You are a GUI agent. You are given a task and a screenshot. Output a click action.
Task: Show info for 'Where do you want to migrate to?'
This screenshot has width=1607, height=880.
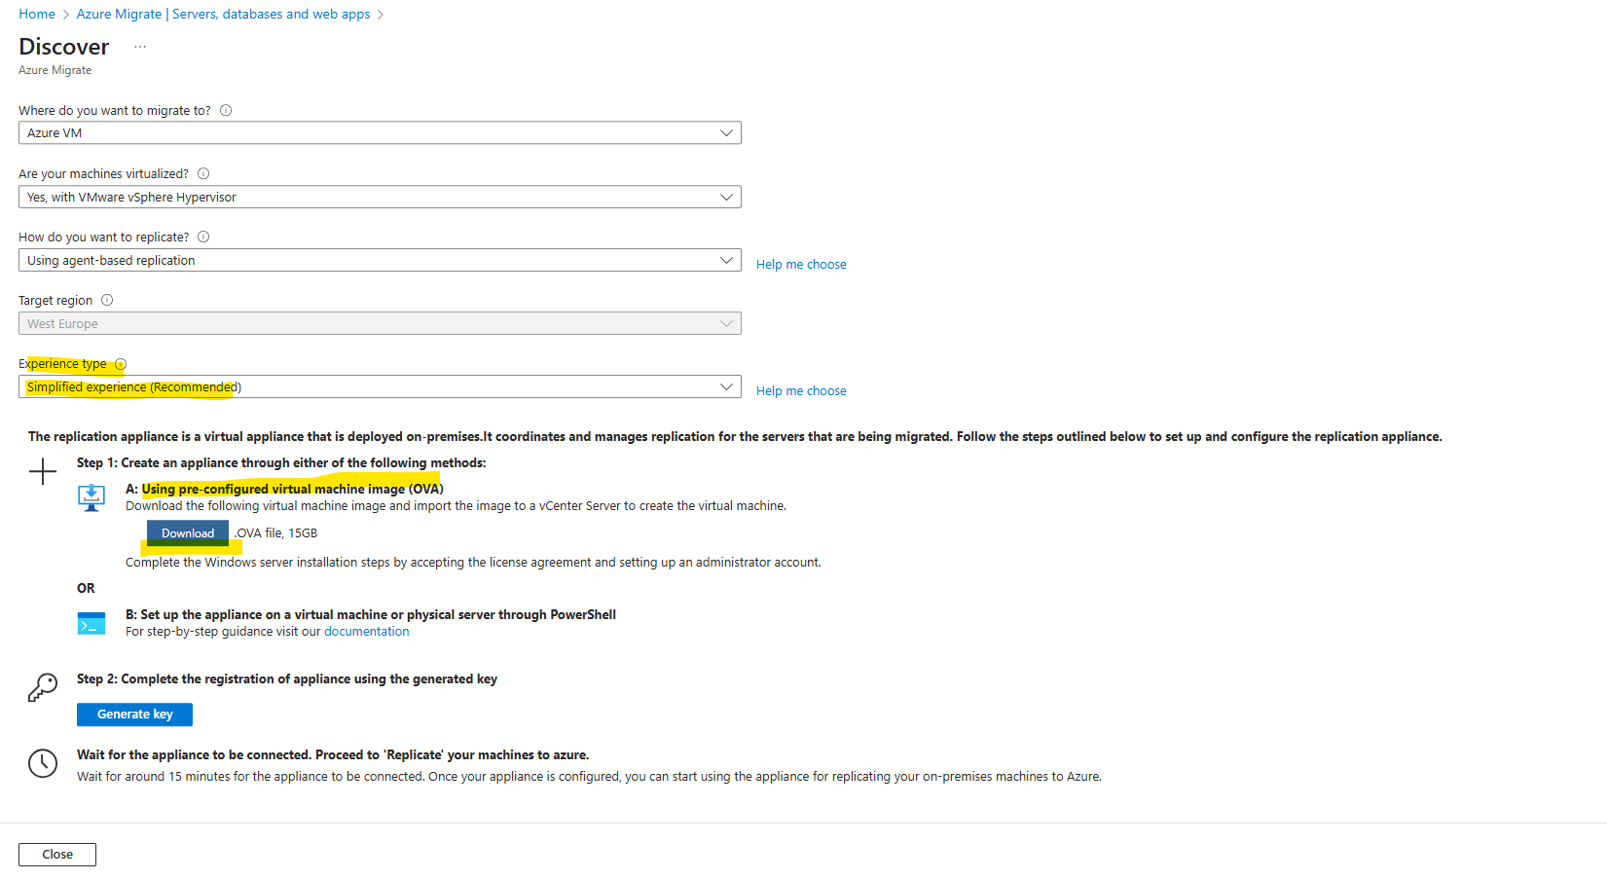tap(226, 110)
